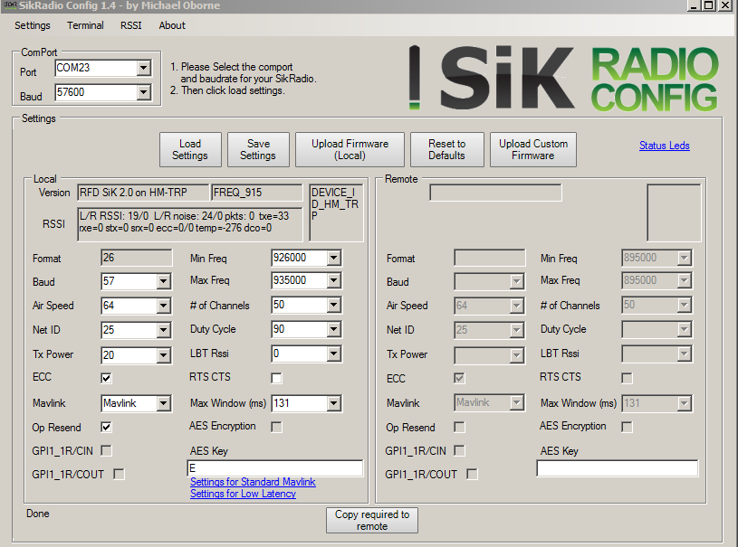Open the Status Leds link
The width and height of the screenshot is (738, 547).
[x=664, y=146]
